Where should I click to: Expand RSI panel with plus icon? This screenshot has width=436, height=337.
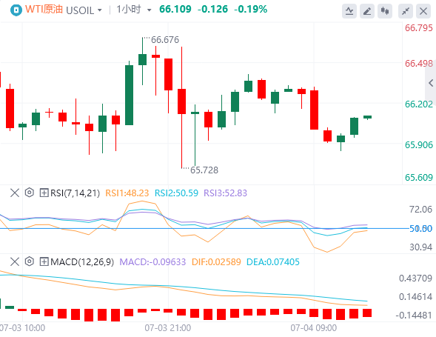click(x=44, y=193)
